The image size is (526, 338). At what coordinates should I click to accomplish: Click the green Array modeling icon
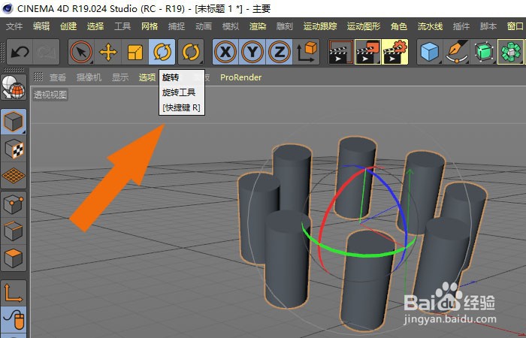click(x=510, y=52)
